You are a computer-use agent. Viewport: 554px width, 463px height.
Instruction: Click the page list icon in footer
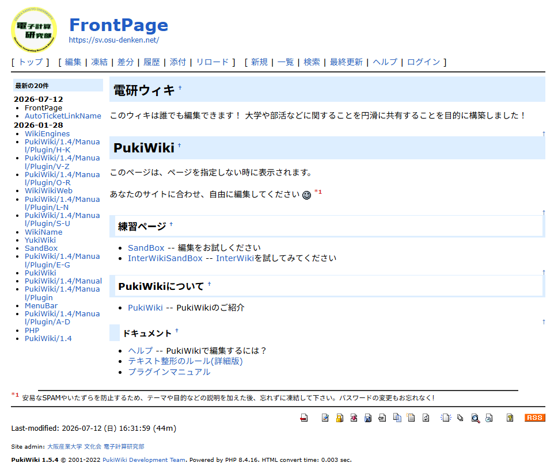(460, 418)
